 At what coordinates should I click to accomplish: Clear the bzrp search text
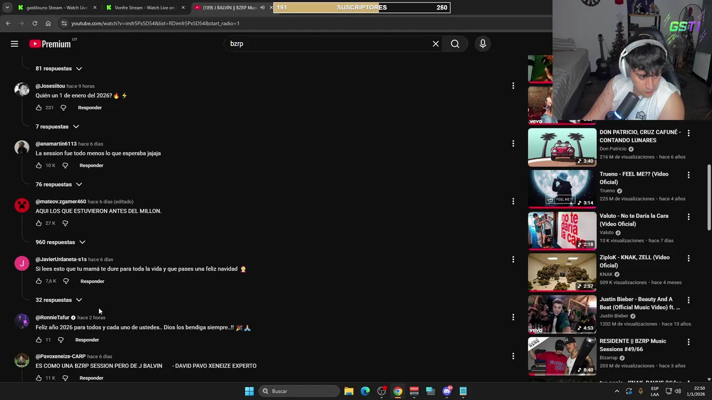tap(436, 44)
